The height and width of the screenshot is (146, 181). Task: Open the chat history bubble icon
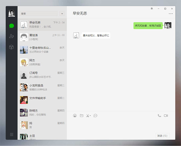[96, 115]
